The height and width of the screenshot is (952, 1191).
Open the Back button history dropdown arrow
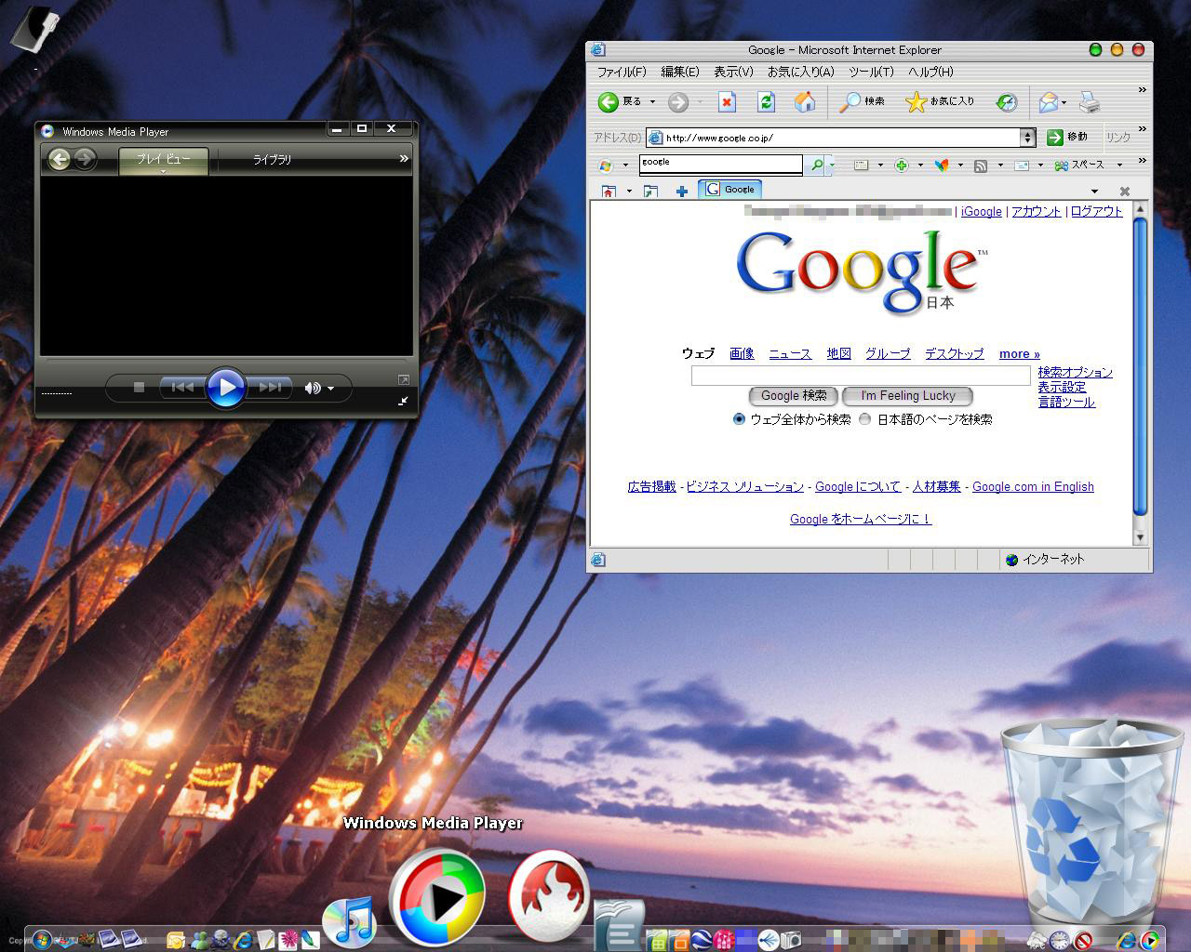coord(652,102)
